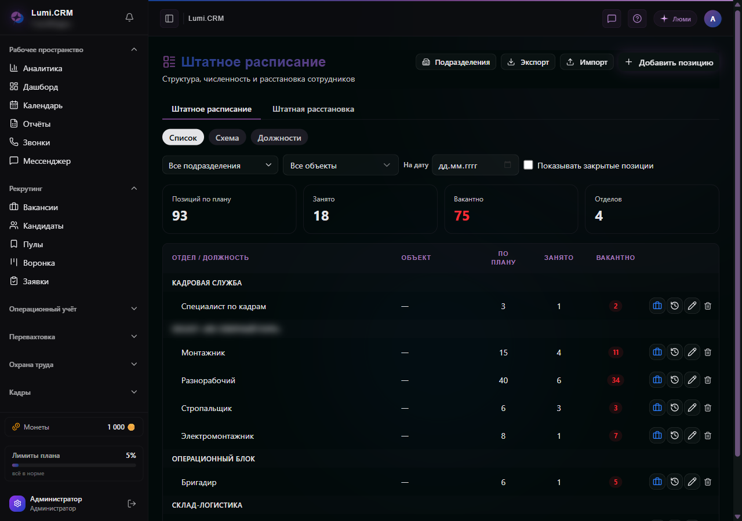
Task: Open Дашборд in sidebar
Action: 74,87
